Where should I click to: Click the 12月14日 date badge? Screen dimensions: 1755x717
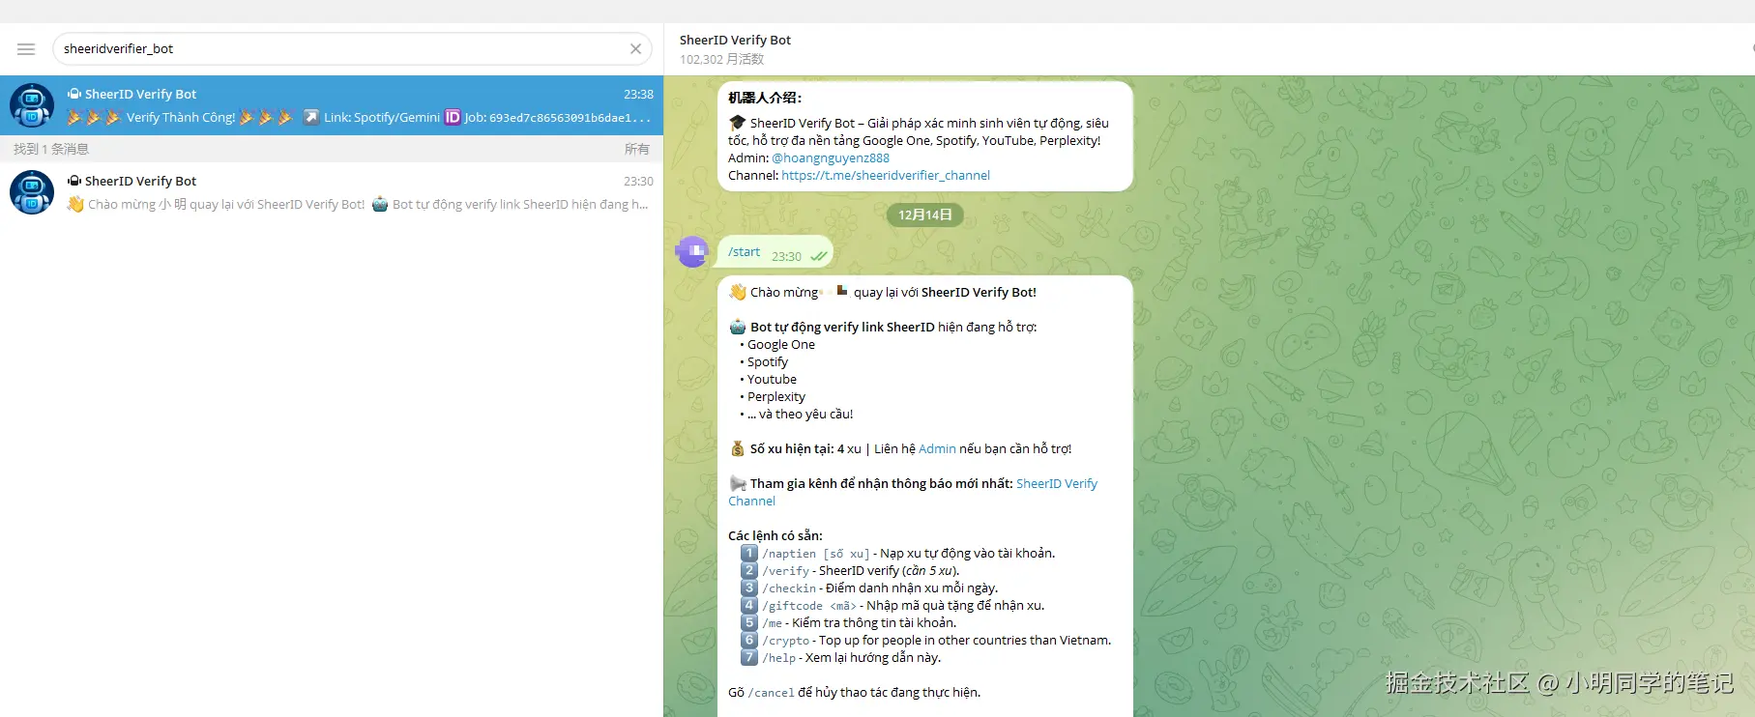pos(925,215)
